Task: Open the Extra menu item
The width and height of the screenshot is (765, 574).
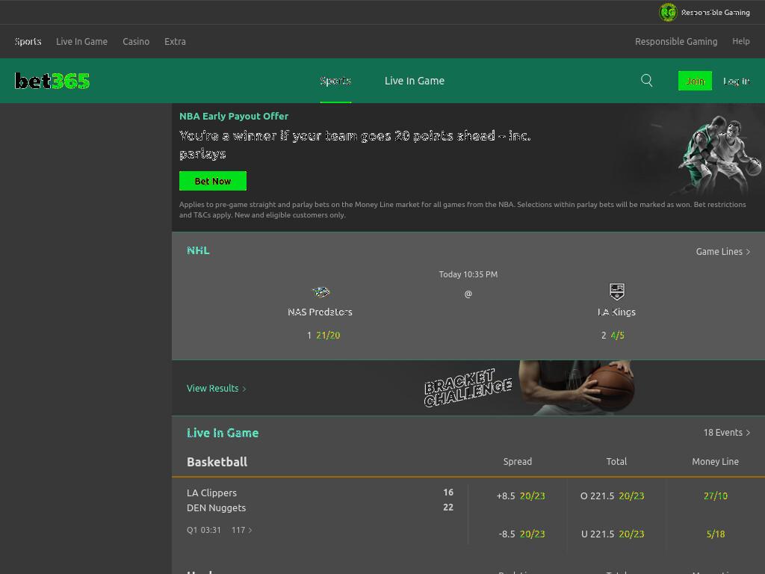Action: point(175,42)
